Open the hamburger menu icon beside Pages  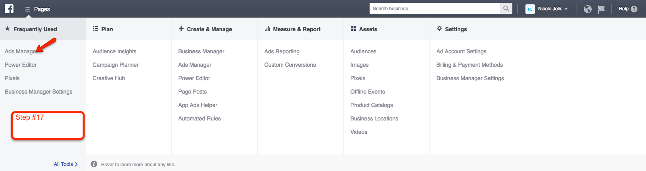[28, 9]
